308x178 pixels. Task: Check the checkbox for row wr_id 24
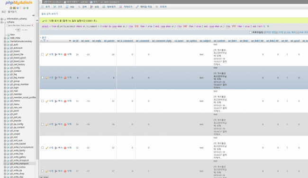[43, 54]
